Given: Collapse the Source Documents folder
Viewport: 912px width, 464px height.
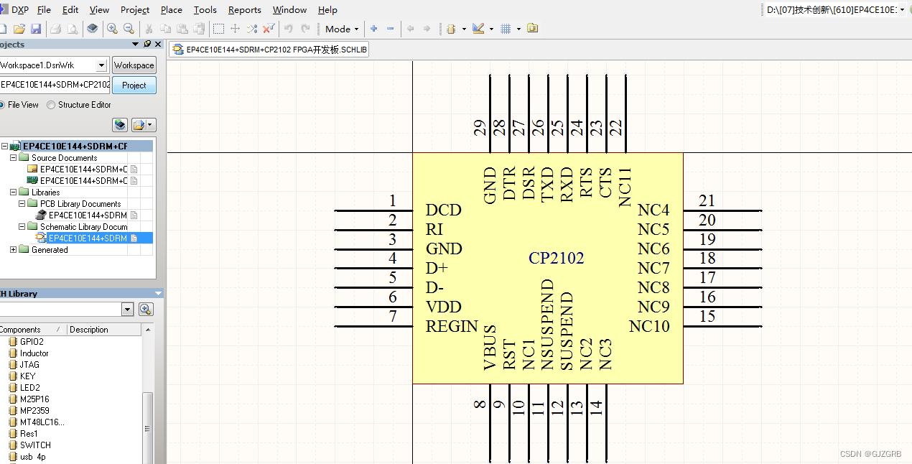Looking at the screenshot, I should click(13, 157).
